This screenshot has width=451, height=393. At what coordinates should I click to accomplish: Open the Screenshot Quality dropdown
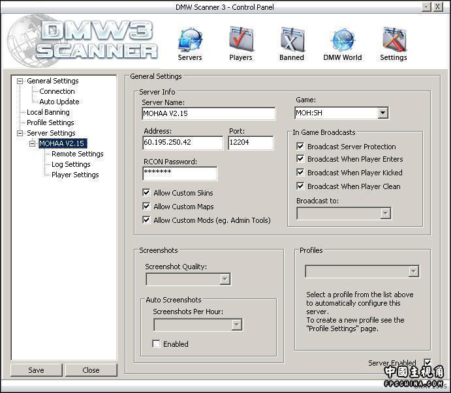189,279
